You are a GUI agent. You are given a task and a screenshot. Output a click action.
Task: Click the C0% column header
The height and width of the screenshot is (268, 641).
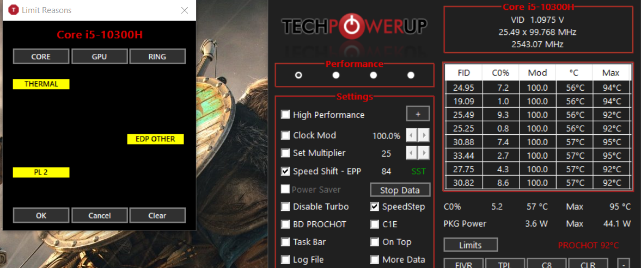(501, 73)
